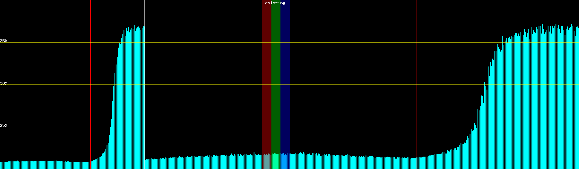Click the gray-tinted bars under the red band
The image size is (579, 169).
click(x=267, y=162)
